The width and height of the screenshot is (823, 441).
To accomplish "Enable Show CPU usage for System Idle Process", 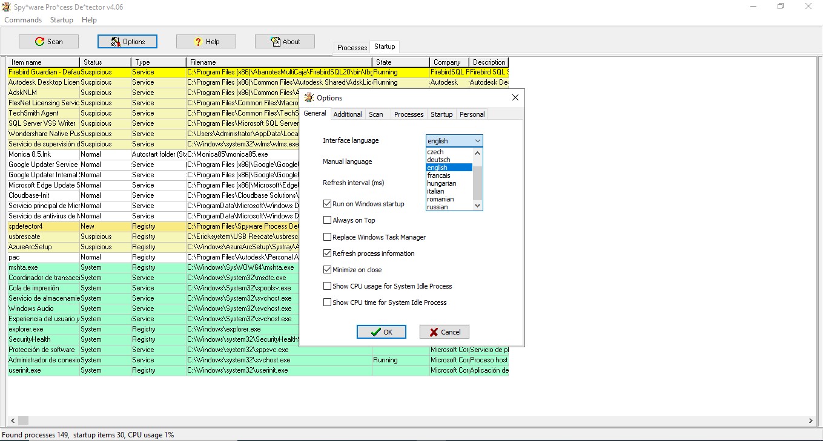I will [x=326, y=286].
